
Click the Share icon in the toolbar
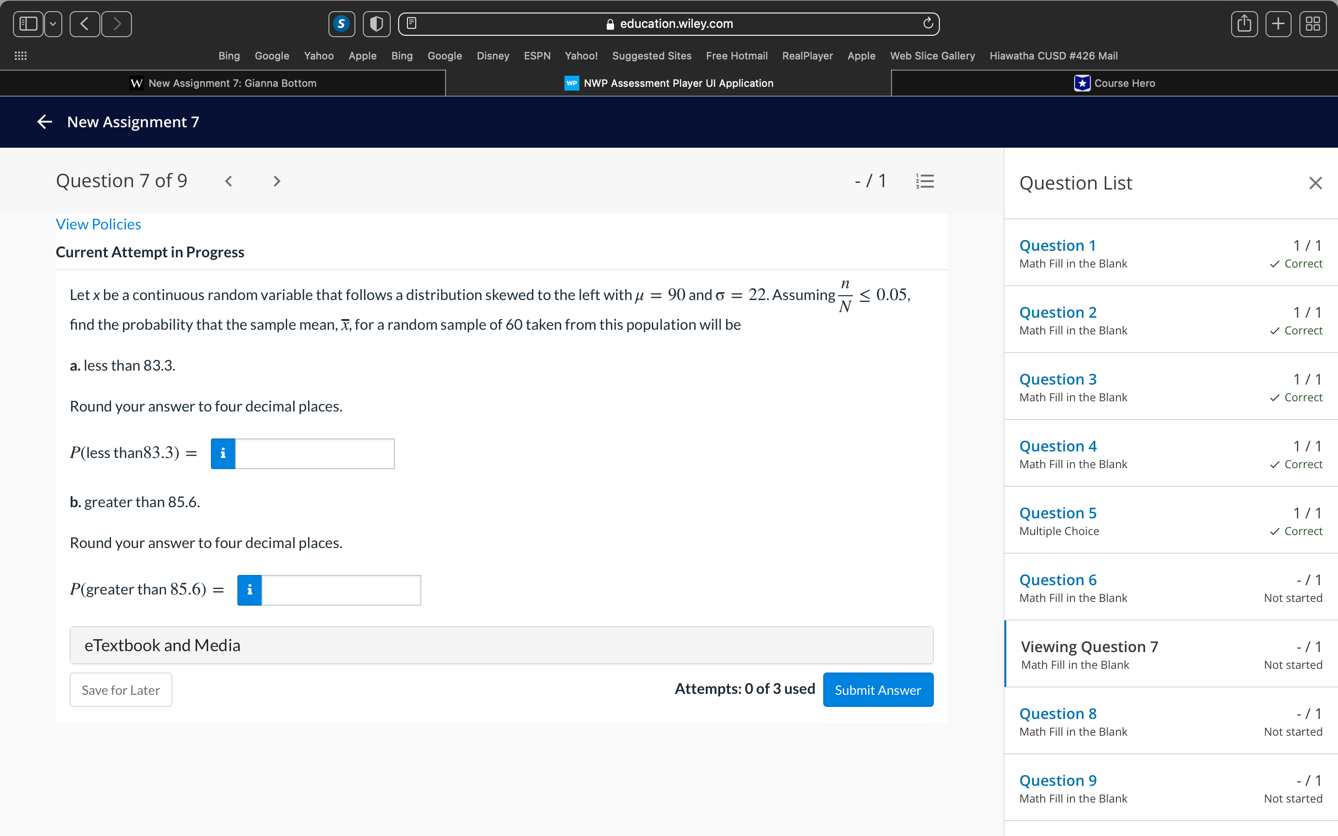[1245, 24]
